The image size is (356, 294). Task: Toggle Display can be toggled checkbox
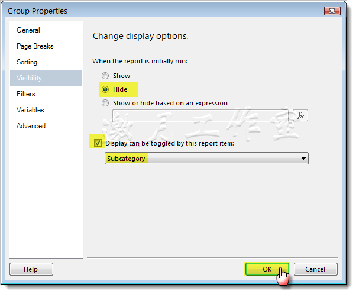[98, 143]
